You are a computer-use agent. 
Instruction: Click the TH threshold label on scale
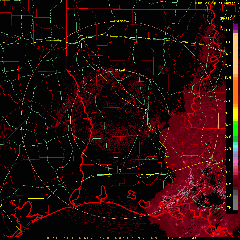(x=229, y=208)
